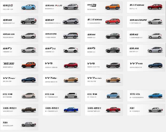Viewport: 166px width, 132px height.
Task: Click the blue 欧拉iQ car image
Action: [155, 96]
